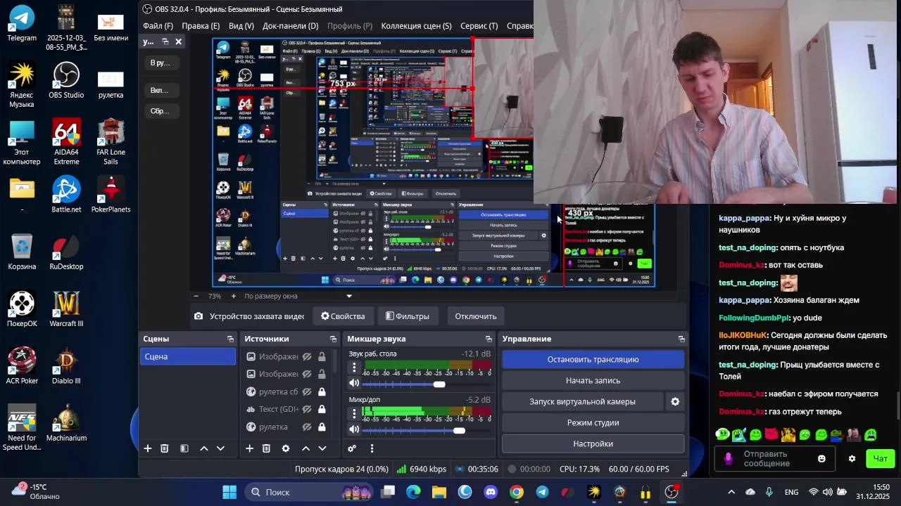Undock the Управление panel
Viewport: 901px width, 506px height.
coord(681,339)
